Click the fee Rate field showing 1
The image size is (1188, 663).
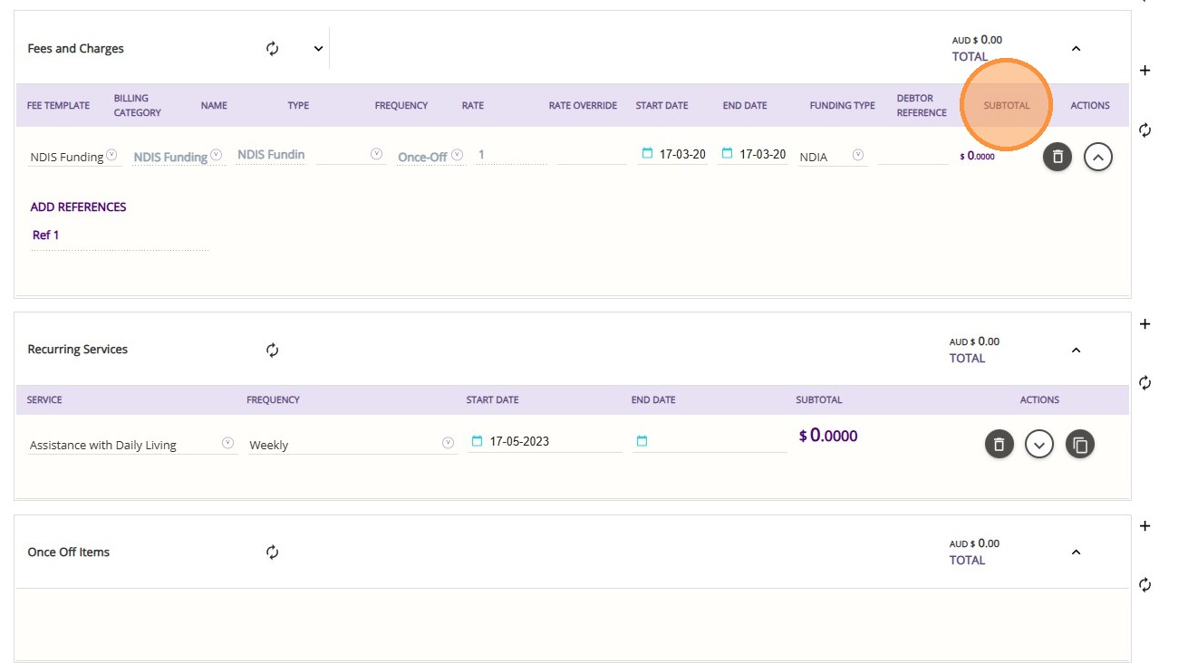pos(511,155)
